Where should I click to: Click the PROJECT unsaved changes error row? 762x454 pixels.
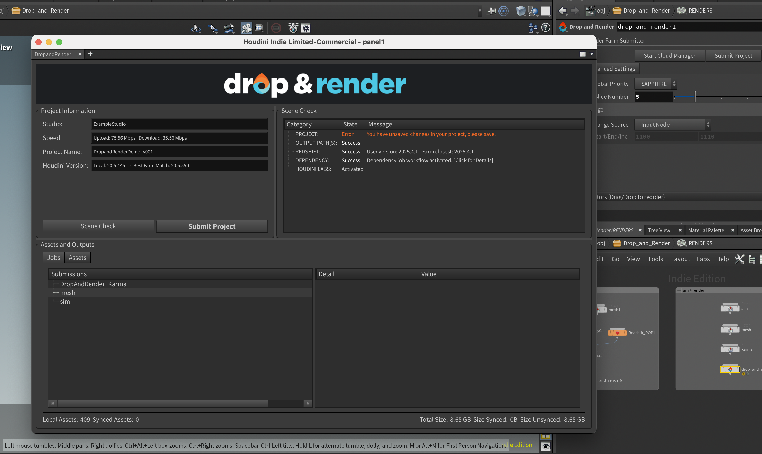click(x=434, y=134)
